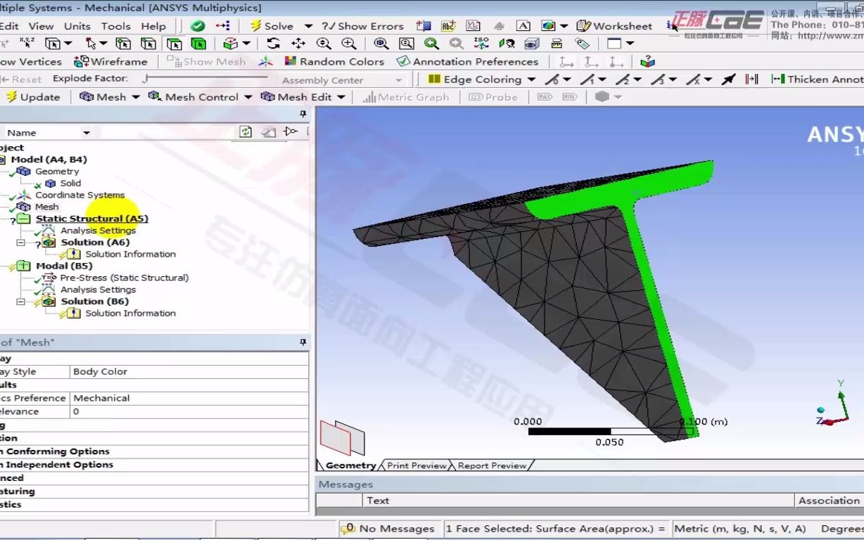
Task: Toggle Wireframe display mode
Action: click(x=110, y=61)
